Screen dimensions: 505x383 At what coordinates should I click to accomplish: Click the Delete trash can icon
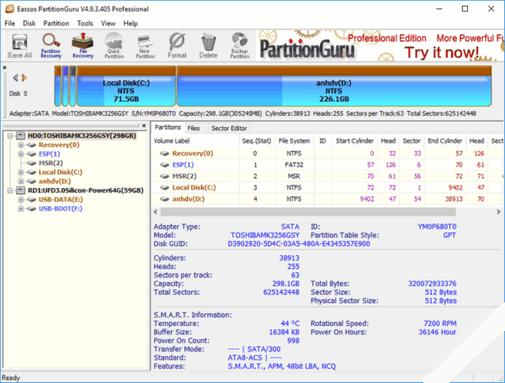tap(208, 45)
